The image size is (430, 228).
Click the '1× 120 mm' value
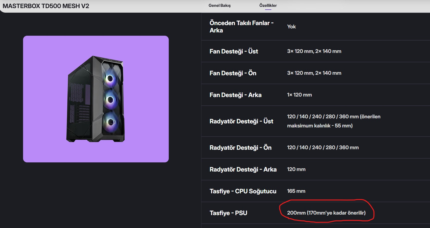coord(300,95)
